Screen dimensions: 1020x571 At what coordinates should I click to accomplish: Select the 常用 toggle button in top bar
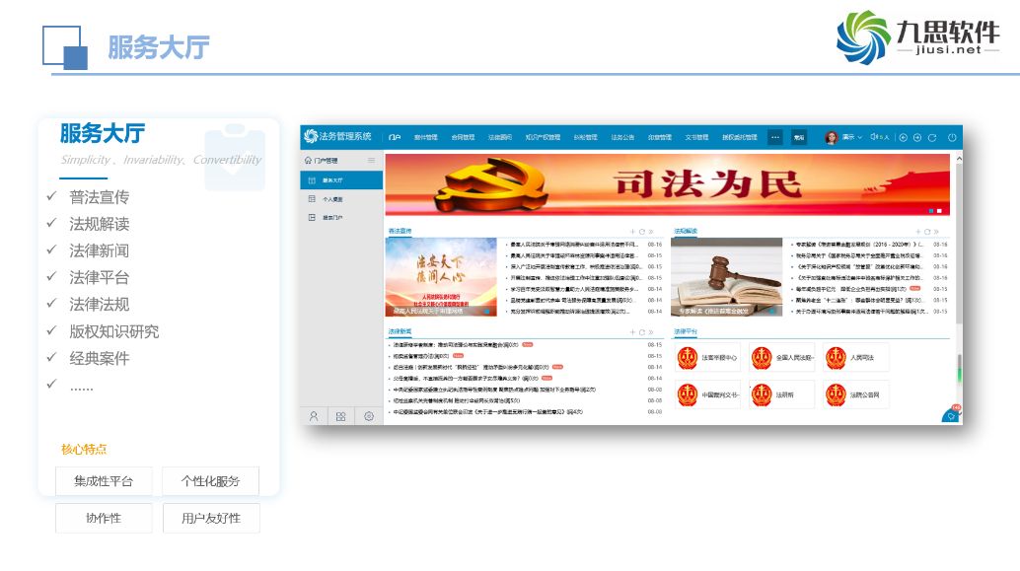point(799,137)
